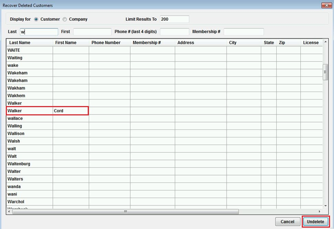Sort by the First Name column header
Image resolution: width=334 pixels, height=229 pixels.
[x=71, y=43]
